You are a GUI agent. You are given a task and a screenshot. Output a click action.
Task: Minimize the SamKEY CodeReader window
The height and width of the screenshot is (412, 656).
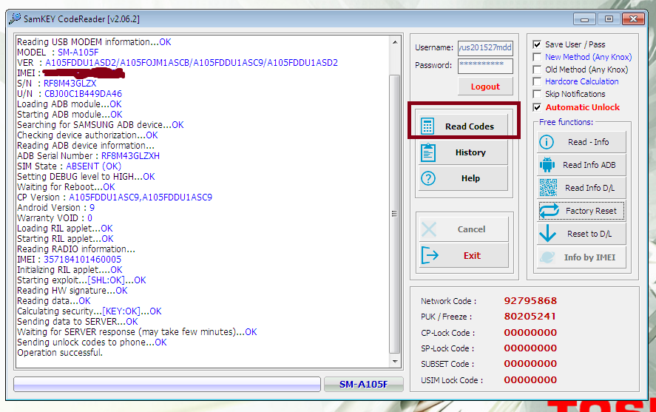(584, 19)
